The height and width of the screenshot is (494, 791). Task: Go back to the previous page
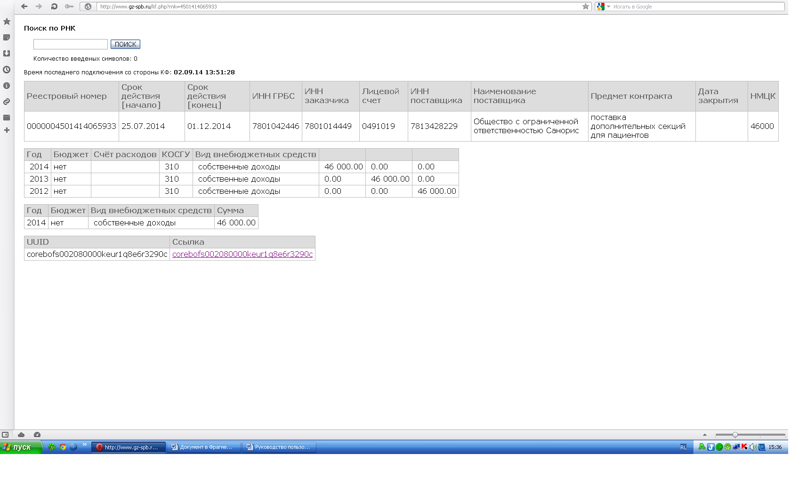(x=24, y=7)
